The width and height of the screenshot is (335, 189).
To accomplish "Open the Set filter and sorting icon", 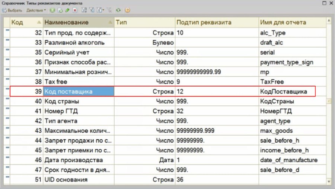I will click(x=84, y=10).
